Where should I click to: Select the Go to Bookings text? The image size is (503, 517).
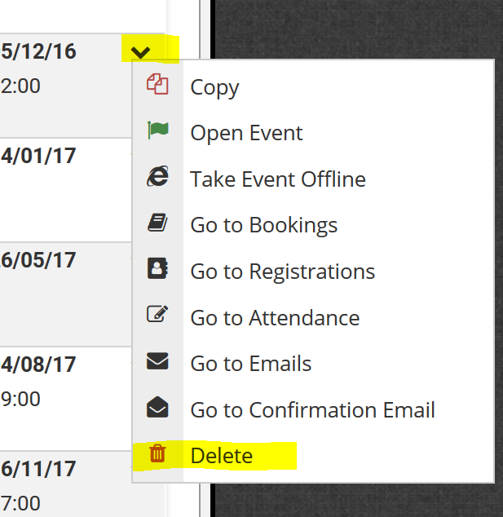click(x=263, y=225)
